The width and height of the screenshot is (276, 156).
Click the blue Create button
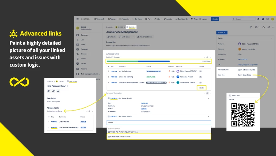[x=215, y=19]
